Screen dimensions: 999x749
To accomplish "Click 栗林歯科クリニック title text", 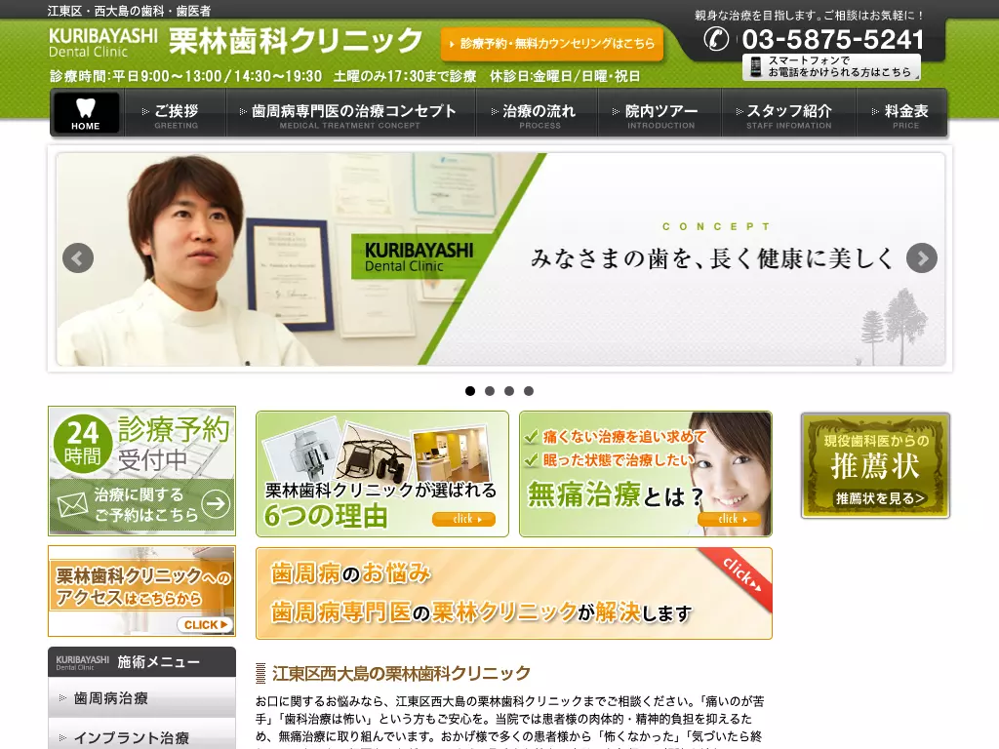I will [295, 41].
